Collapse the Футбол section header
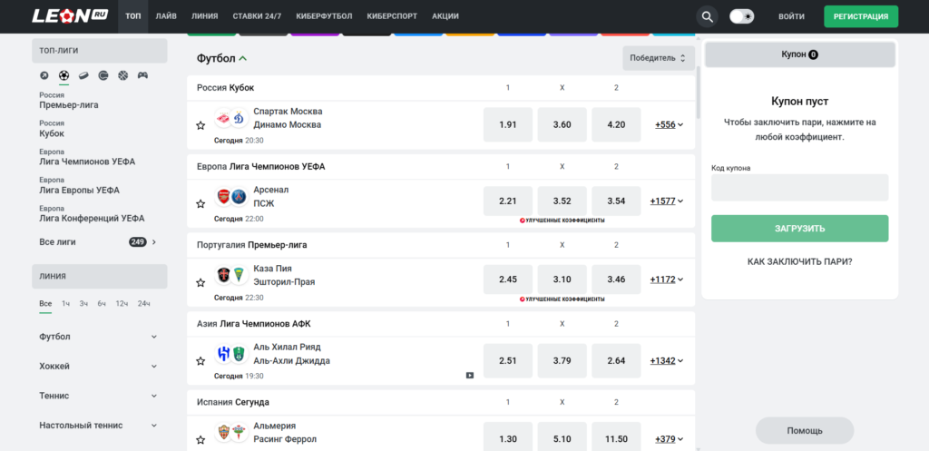 pos(222,58)
